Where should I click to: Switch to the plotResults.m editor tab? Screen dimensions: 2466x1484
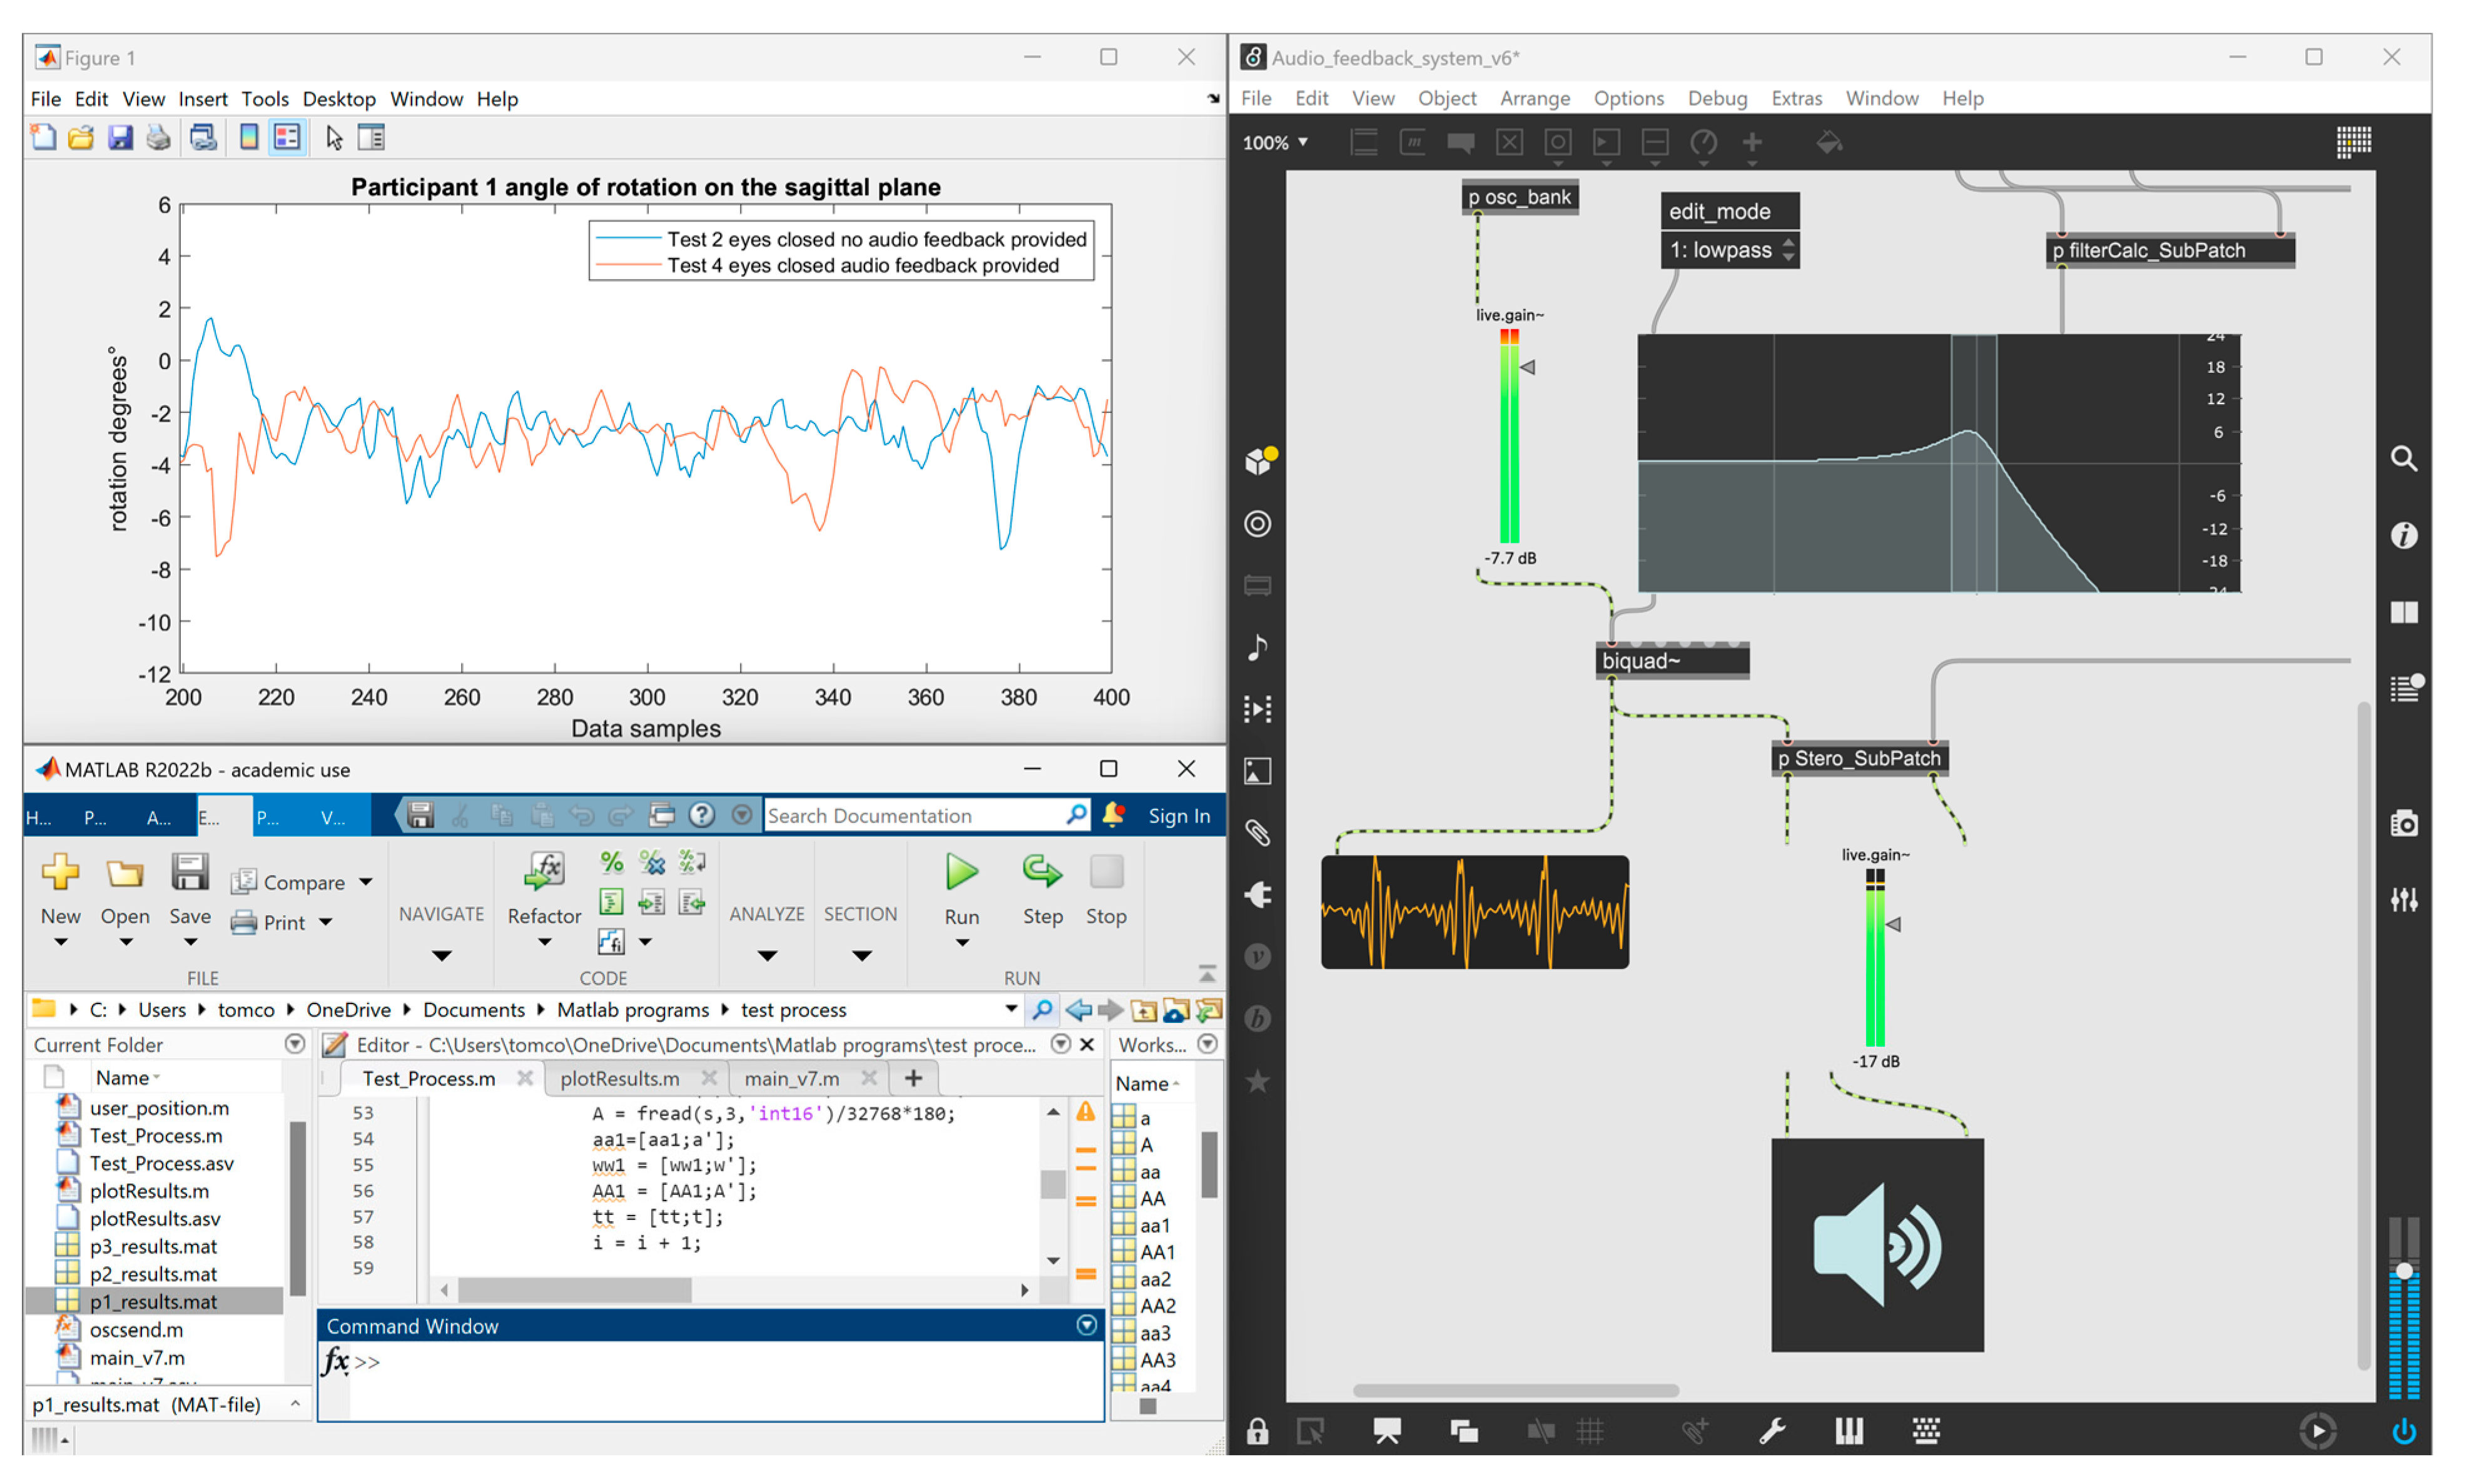click(x=619, y=1078)
